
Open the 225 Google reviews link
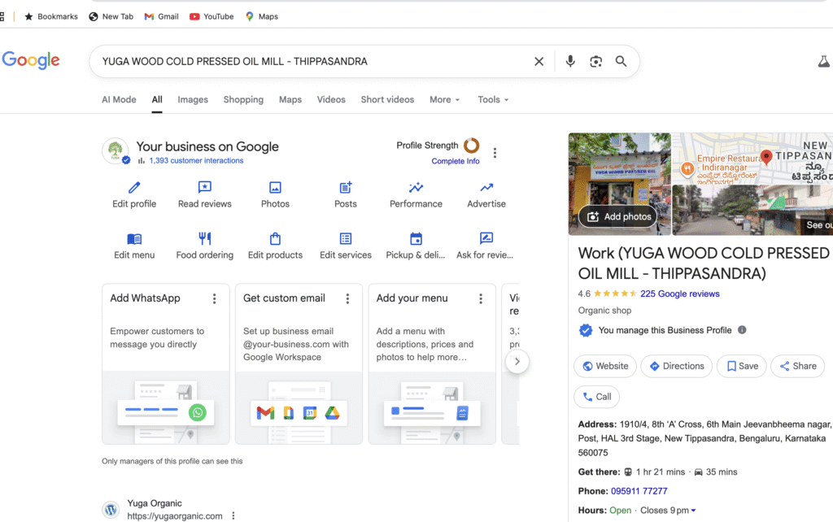tap(680, 294)
